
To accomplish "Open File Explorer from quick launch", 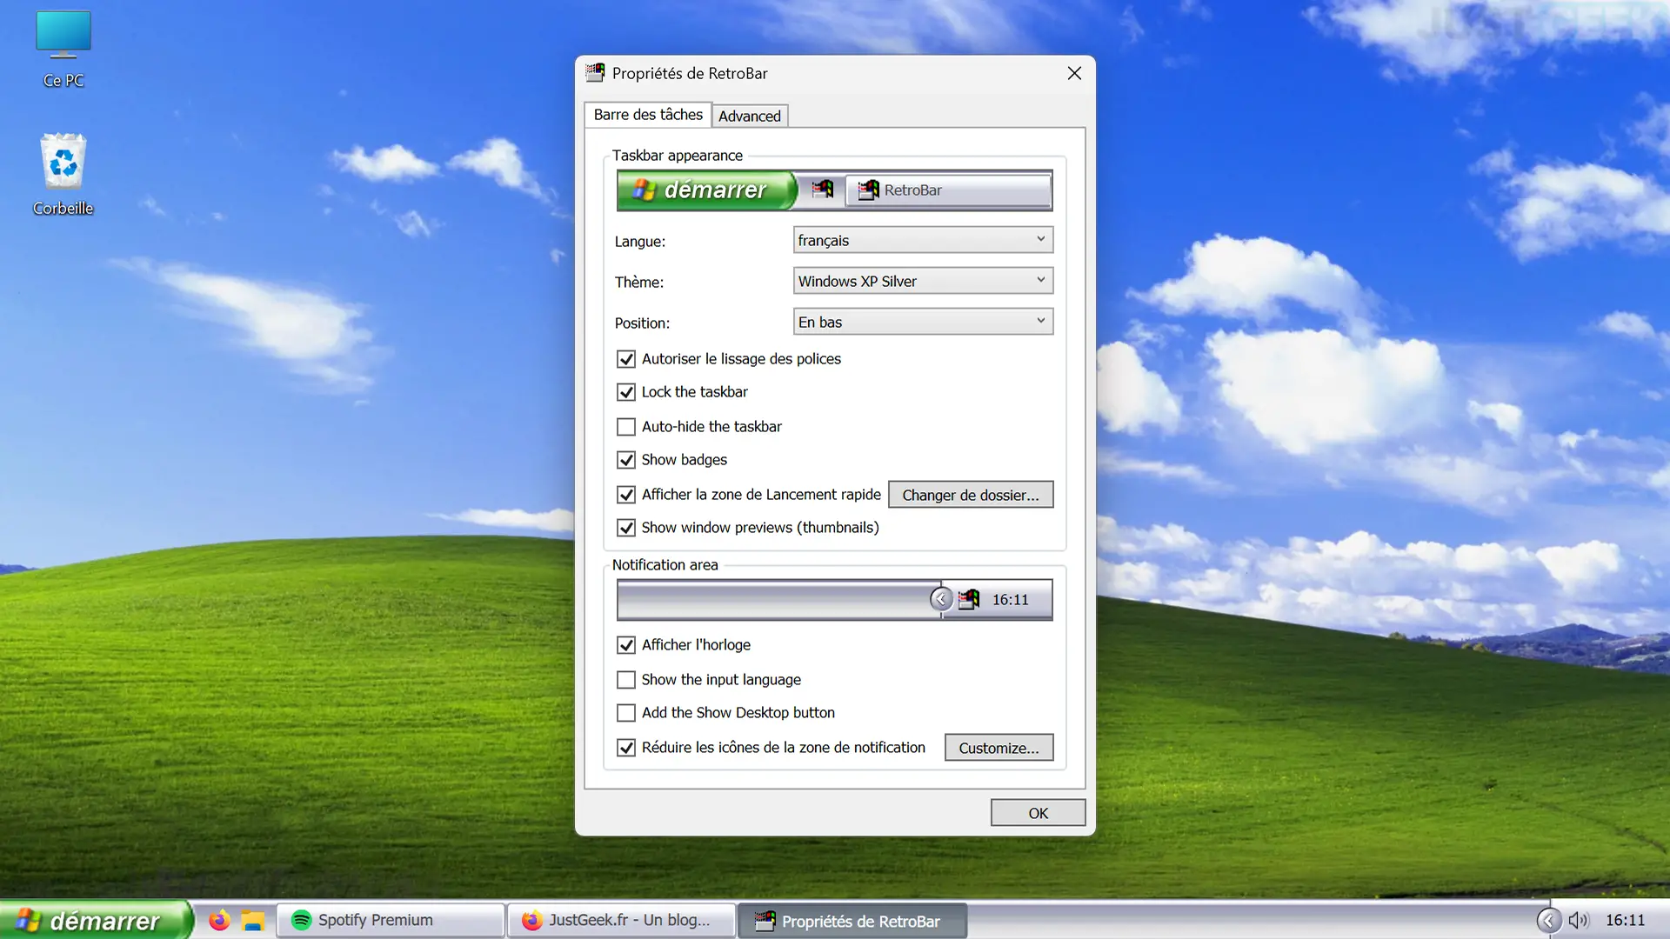I will click(253, 921).
